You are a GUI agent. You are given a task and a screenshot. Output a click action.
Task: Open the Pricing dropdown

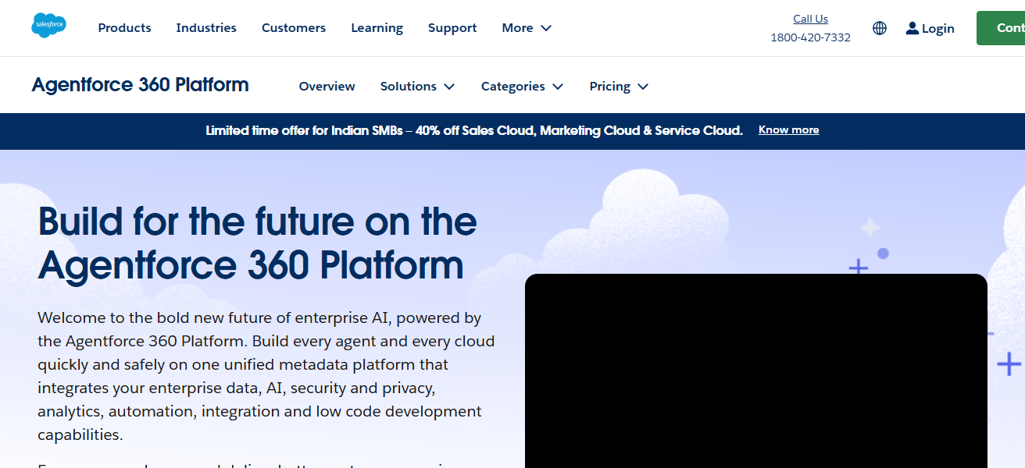(x=618, y=86)
